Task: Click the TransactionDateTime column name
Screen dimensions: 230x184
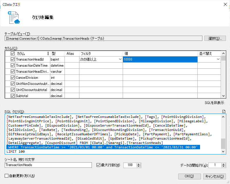Action: coord(32,65)
